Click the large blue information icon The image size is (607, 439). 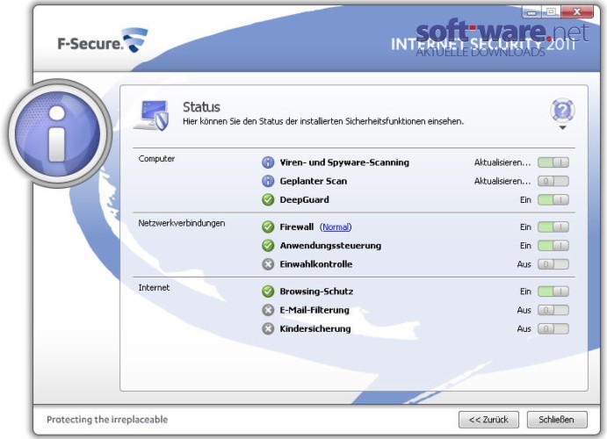58,133
